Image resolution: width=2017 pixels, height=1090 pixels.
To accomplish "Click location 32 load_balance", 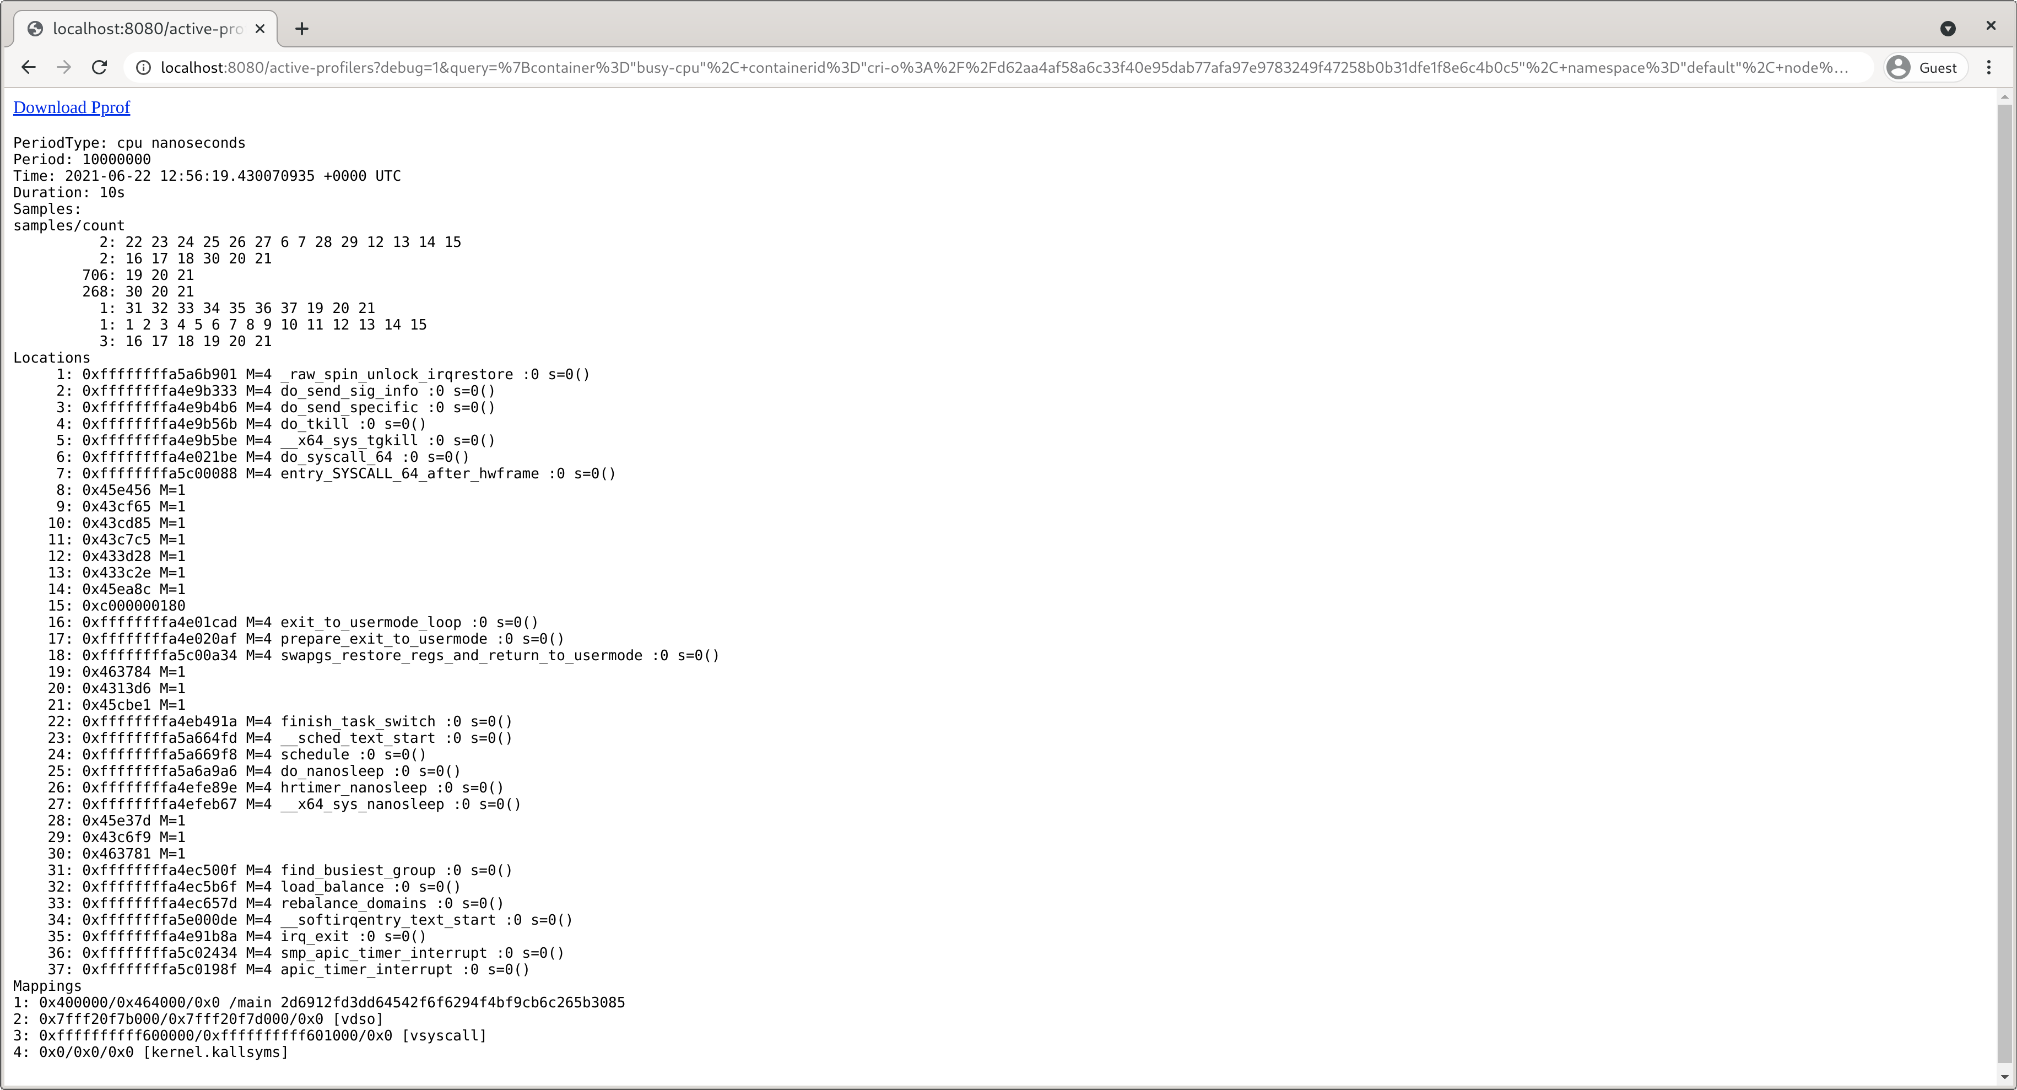I will (x=255, y=887).
